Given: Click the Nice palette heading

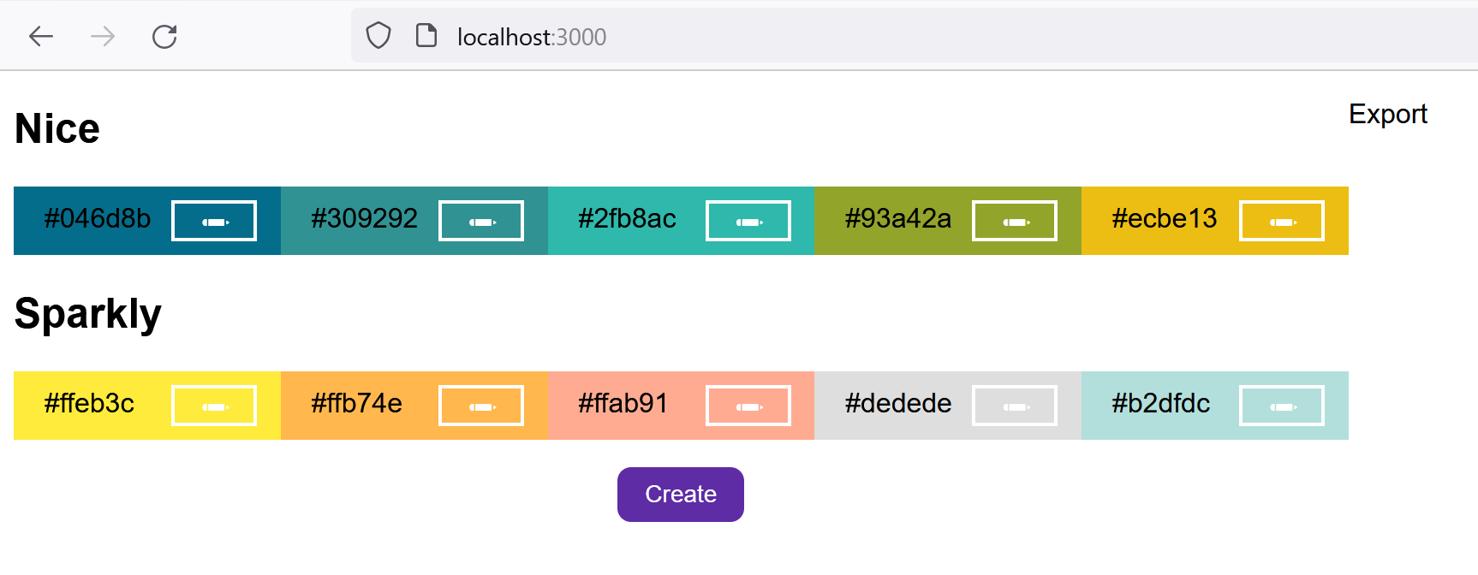Looking at the screenshot, I should pyautogui.click(x=57, y=129).
